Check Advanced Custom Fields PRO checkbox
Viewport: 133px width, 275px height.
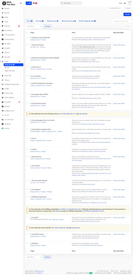point(27,38)
